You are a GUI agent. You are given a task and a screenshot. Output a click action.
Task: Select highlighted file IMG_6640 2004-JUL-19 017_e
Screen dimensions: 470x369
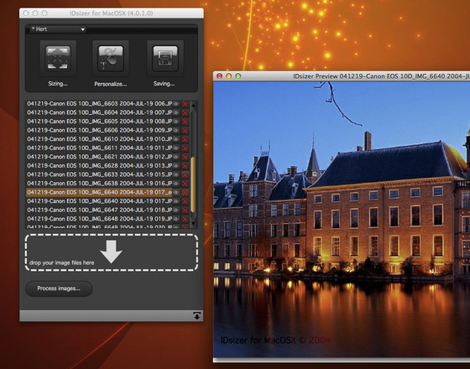pos(100,192)
